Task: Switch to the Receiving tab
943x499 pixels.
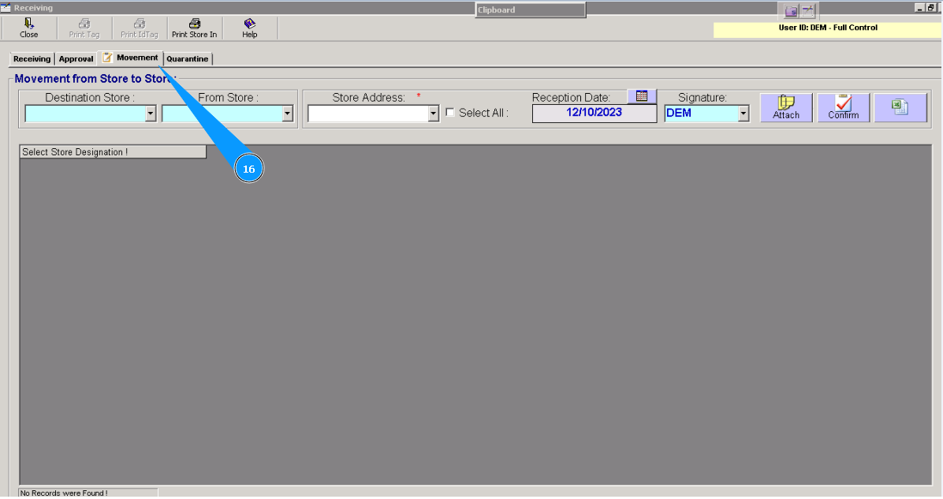Action: click(x=32, y=59)
